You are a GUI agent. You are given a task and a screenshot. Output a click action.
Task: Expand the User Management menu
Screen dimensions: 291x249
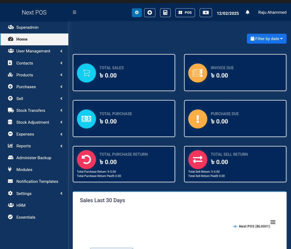coord(33,51)
